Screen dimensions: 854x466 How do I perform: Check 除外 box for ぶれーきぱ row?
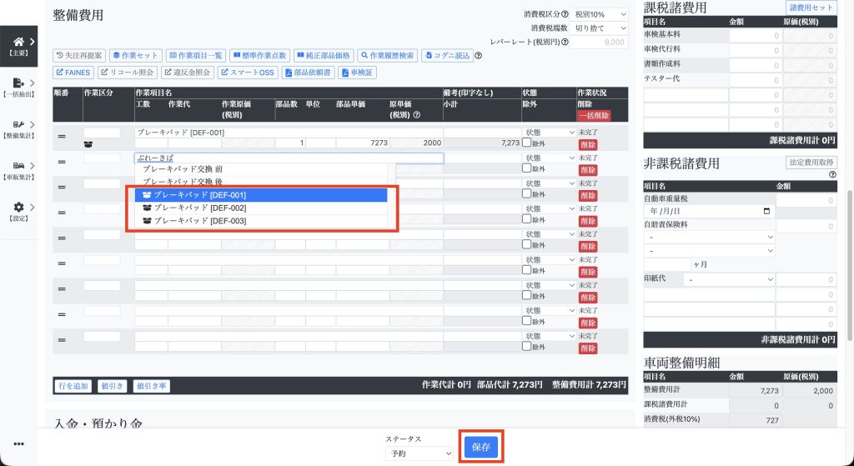pyautogui.click(x=527, y=168)
